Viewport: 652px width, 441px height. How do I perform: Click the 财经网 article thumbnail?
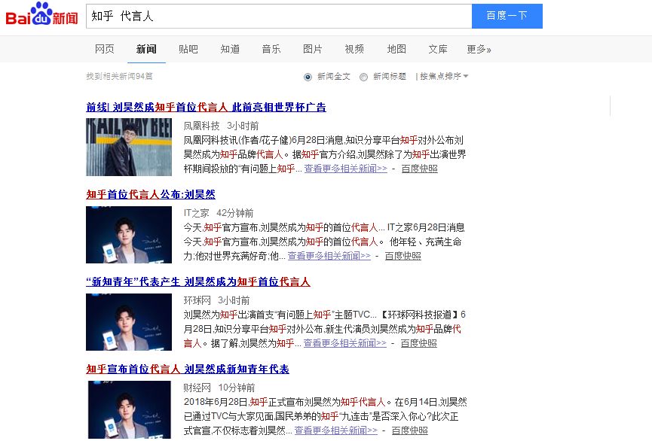(x=130, y=410)
